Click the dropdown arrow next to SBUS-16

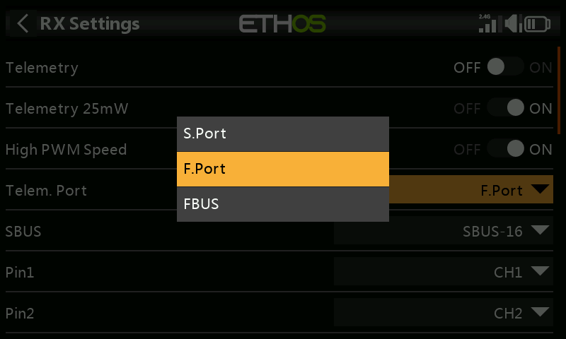click(x=540, y=230)
